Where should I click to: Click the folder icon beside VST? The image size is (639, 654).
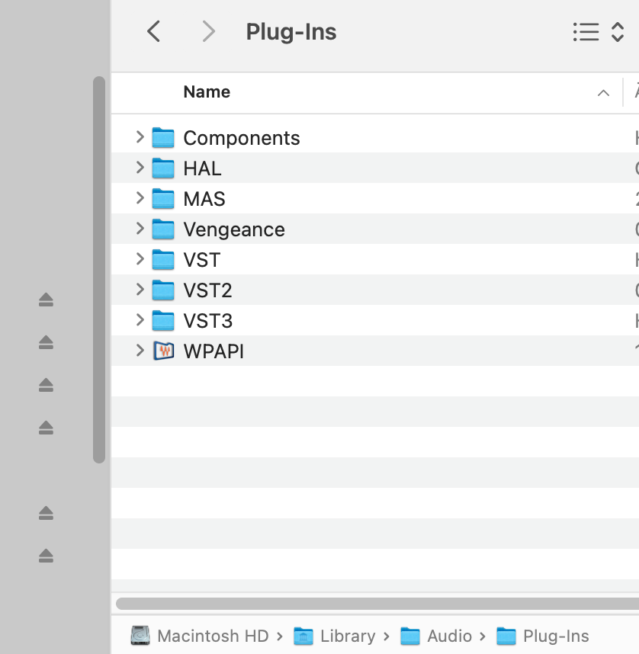163,259
